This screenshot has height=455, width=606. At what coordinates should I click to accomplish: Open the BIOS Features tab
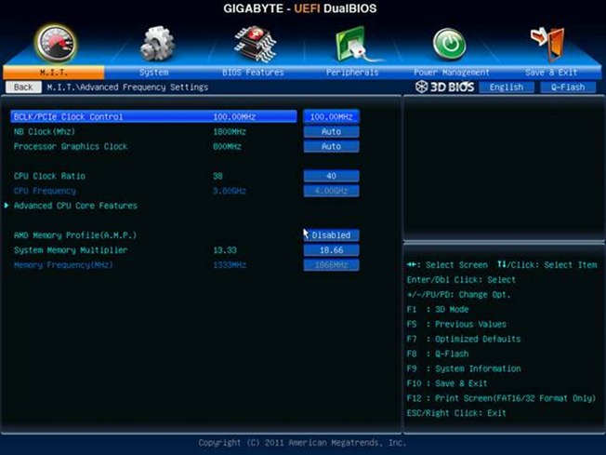click(253, 73)
